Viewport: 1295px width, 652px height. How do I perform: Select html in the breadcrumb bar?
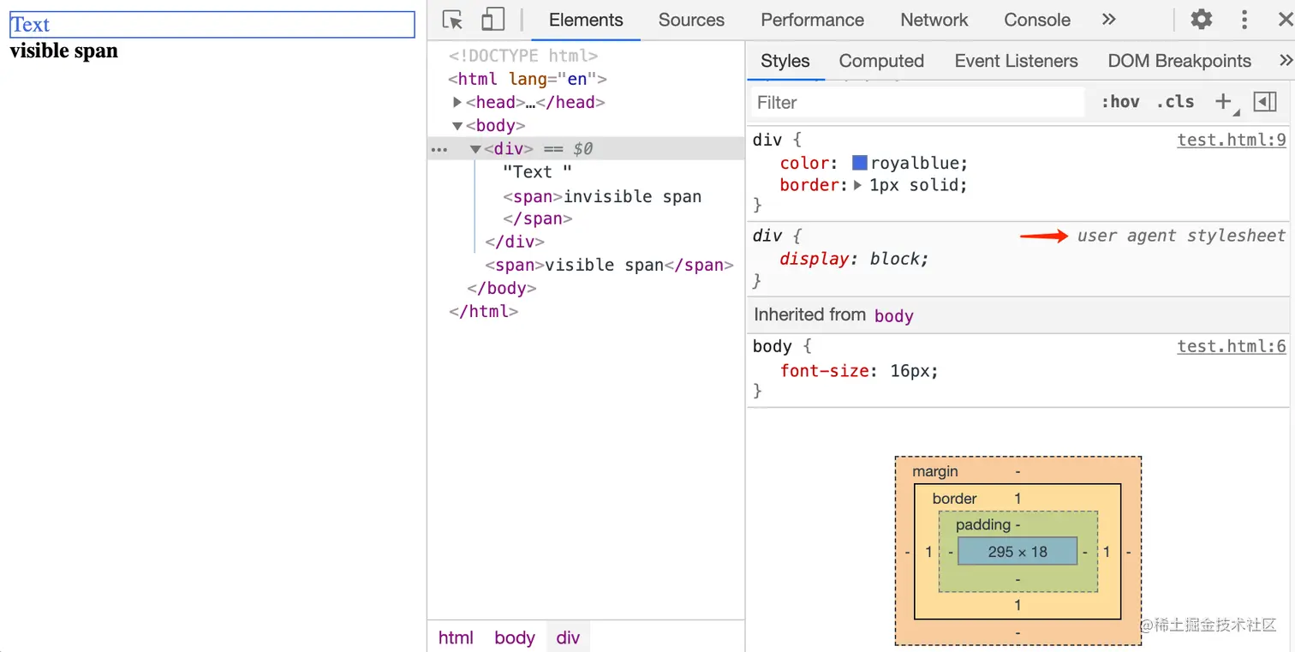pos(456,637)
